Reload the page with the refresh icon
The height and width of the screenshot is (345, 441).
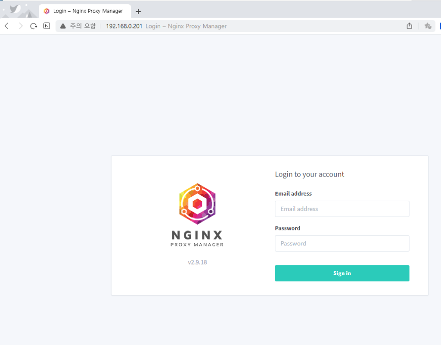tap(34, 26)
